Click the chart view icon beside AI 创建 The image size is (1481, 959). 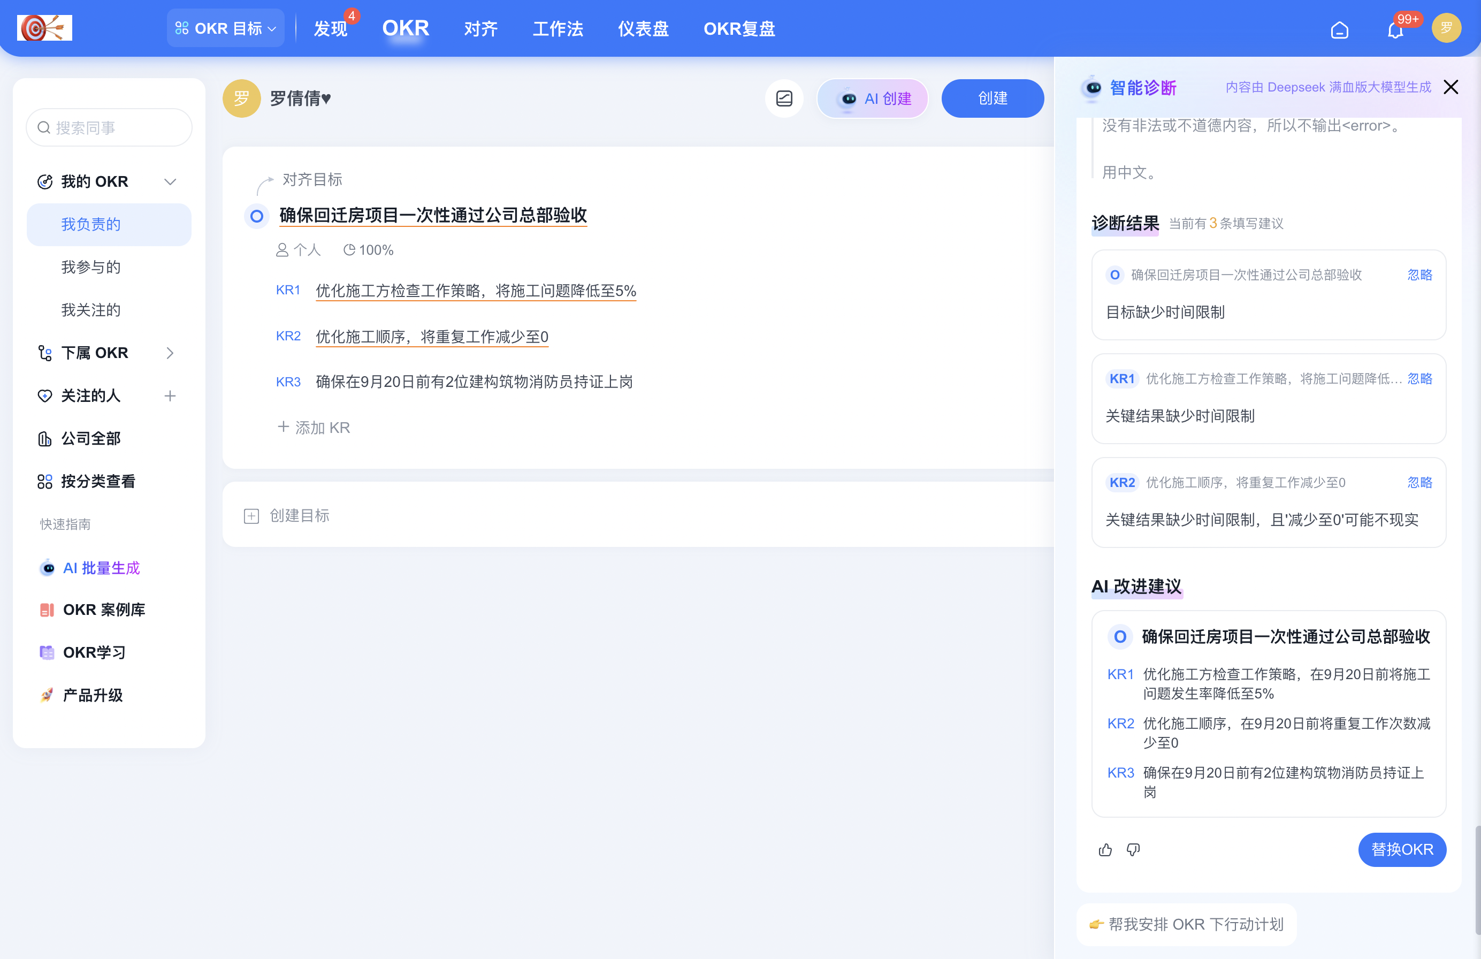tap(784, 98)
